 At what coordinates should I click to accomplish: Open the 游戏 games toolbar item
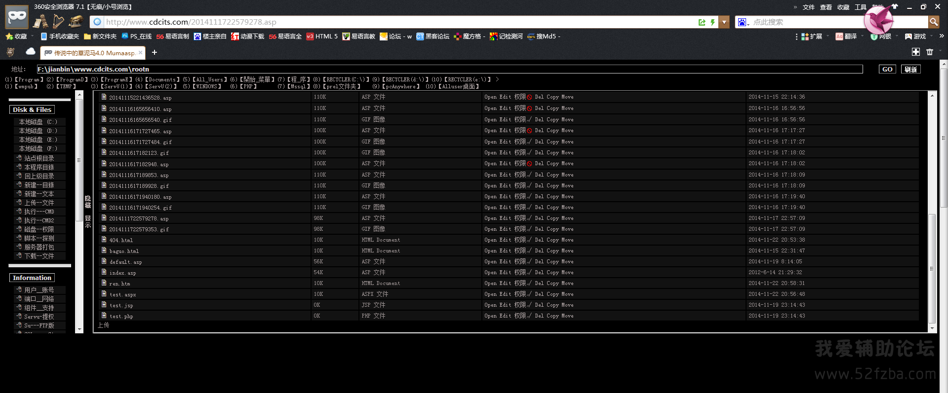pyautogui.click(x=915, y=36)
